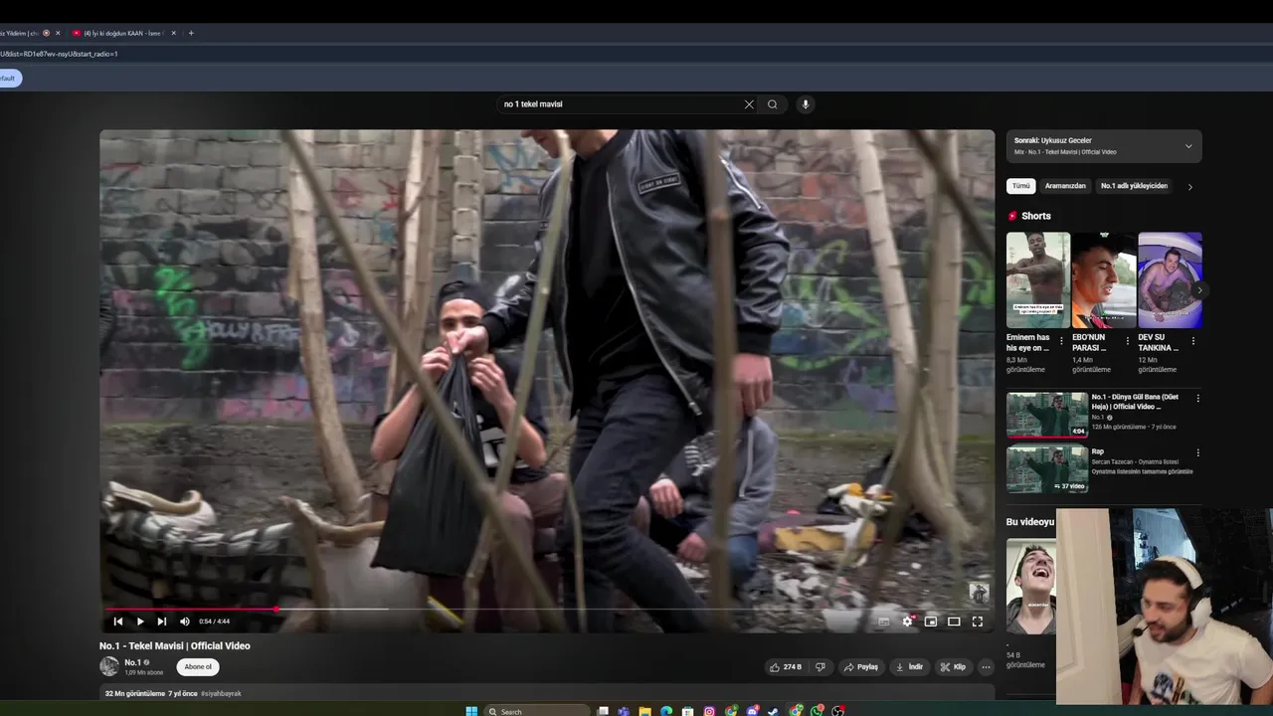Open 'Dünya Gül Bana' video thumbnail

1047,415
